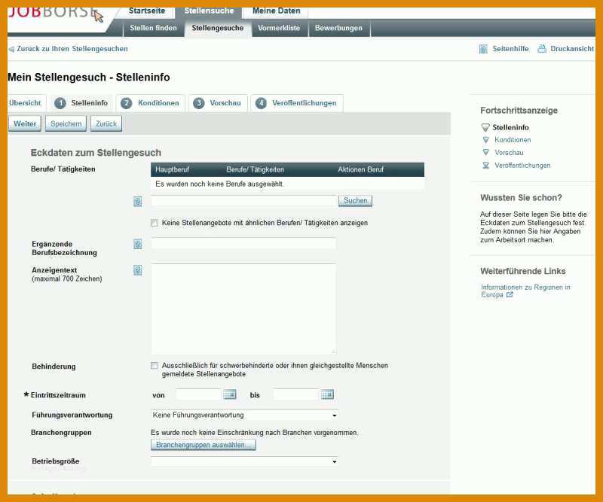Image resolution: width=603 pixels, height=502 pixels.
Task: Open the Betriebsgröße dropdown
Action: pyautogui.click(x=244, y=461)
